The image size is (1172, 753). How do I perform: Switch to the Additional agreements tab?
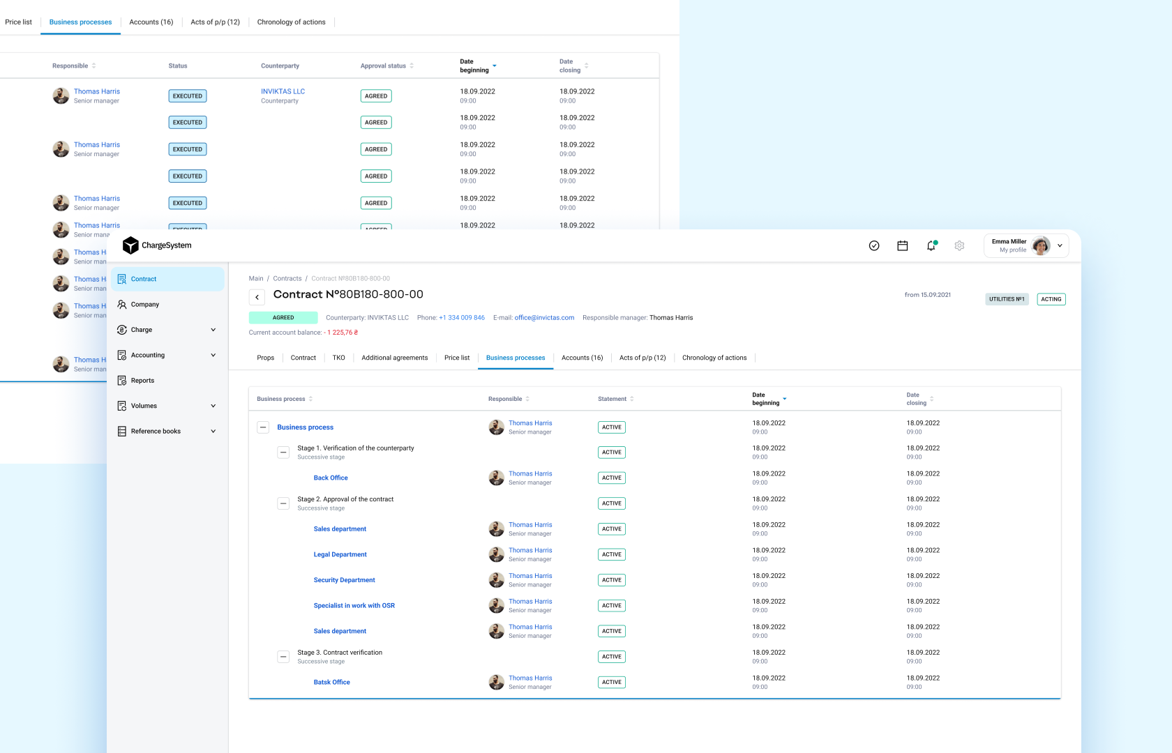(x=394, y=358)
